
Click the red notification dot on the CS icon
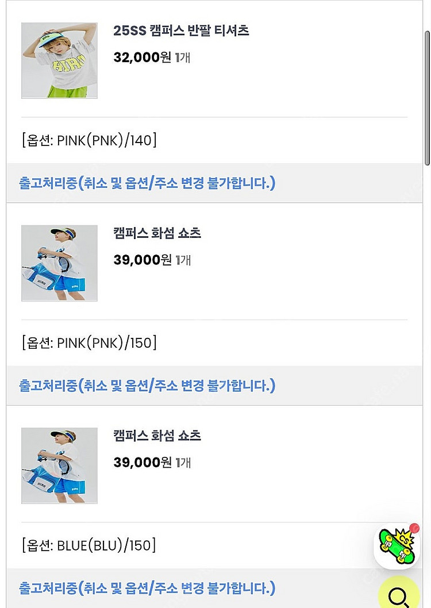[414, 528]
